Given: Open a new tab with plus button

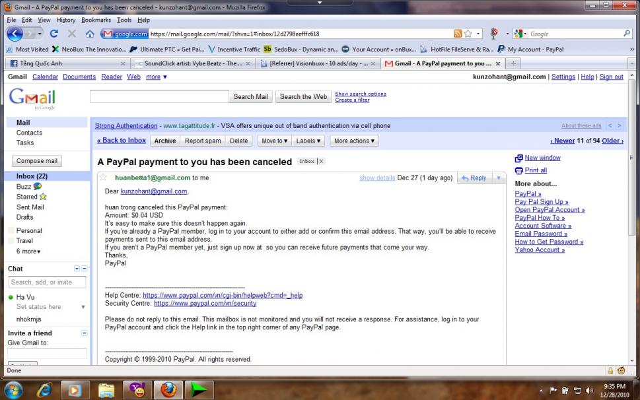Looking at the screenshot, I should pos(513,63).
